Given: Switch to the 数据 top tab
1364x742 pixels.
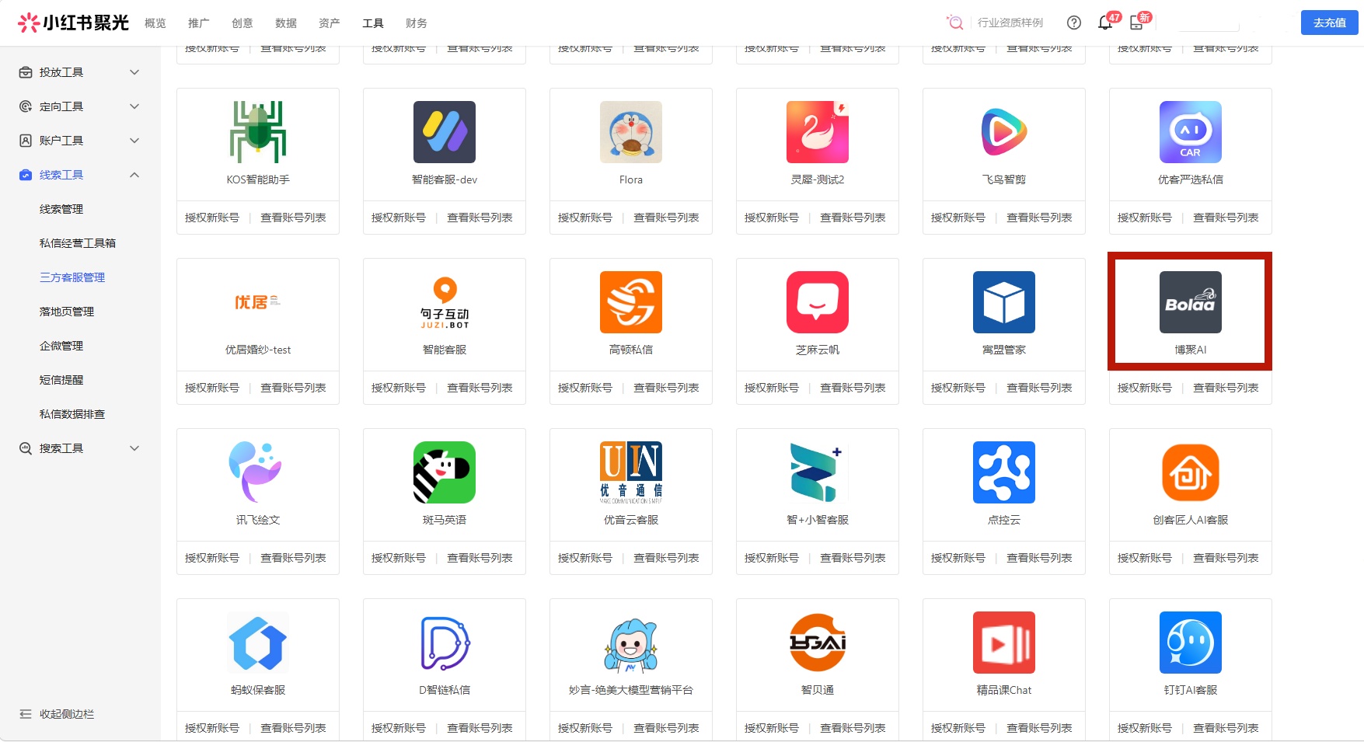Looking at the screenshot, I should pyautogui.click(x=286, y=23).
